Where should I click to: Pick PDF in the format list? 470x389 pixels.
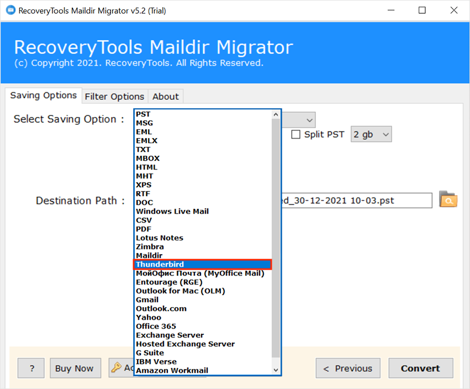click(203, 229)
